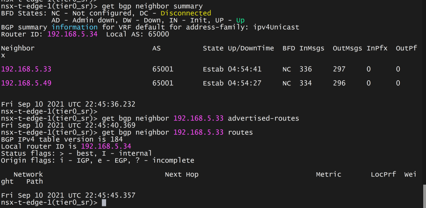Click the advertised-routes command keyword
Viewport: 426px width, 208px height.
[263, 119]
